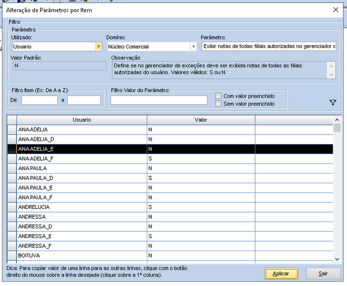Focus the De filter input field

pyautogui.click(x=40, y=100)
